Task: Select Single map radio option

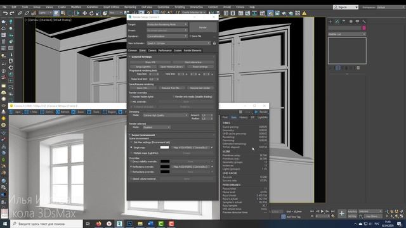Action: coord(131,148)
